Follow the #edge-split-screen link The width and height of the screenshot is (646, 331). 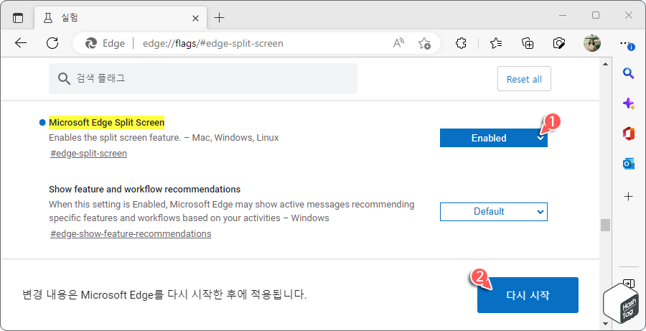[88, 154]
